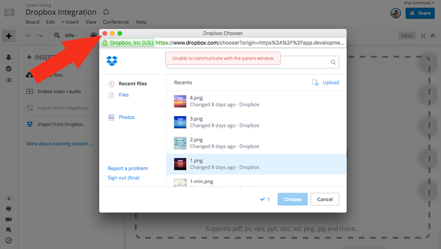Click the compass navigator icon in sidebar
Image resolution: width=441 pixels, height=249 pixels.
coord(9,241)
